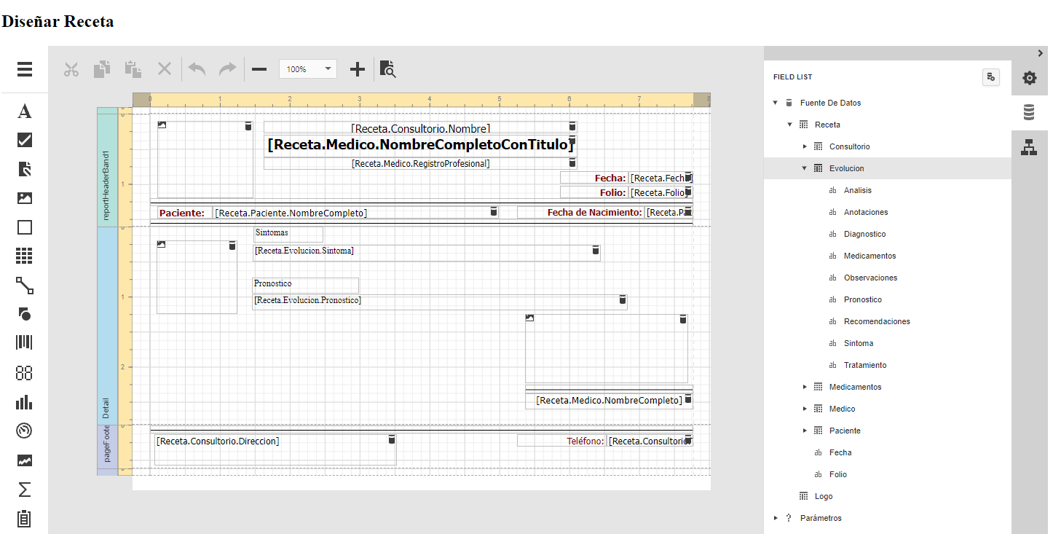The image size is (1053, 534).
Task: Select the sigma Pivot Grid tool
Action: [x=25, y=490]
